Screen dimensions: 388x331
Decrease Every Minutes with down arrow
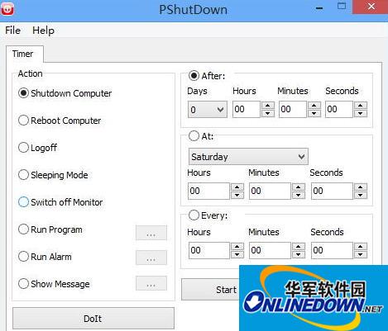(x=299, y=254)
